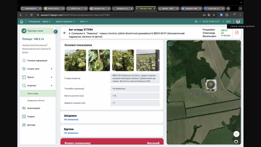Bookmark this page with the star
The width and height of the screenshot is (261, 147).
[214, 15]
